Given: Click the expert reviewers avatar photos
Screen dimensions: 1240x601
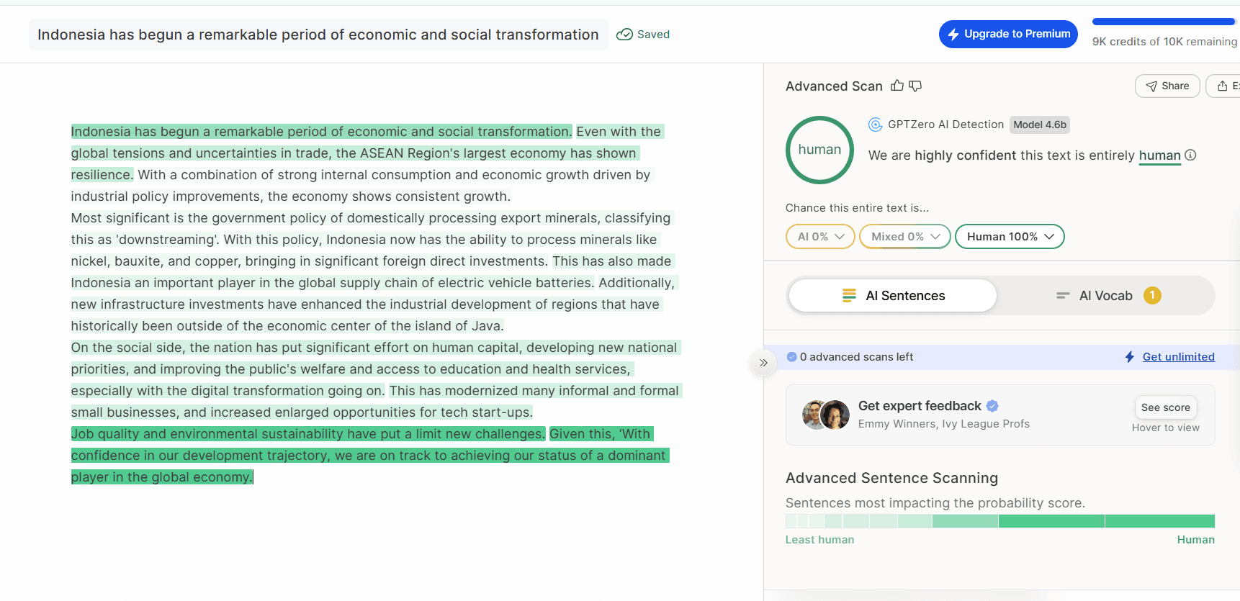Looking at the screenshot, I should pyautogui.click(x=825, y=415).
